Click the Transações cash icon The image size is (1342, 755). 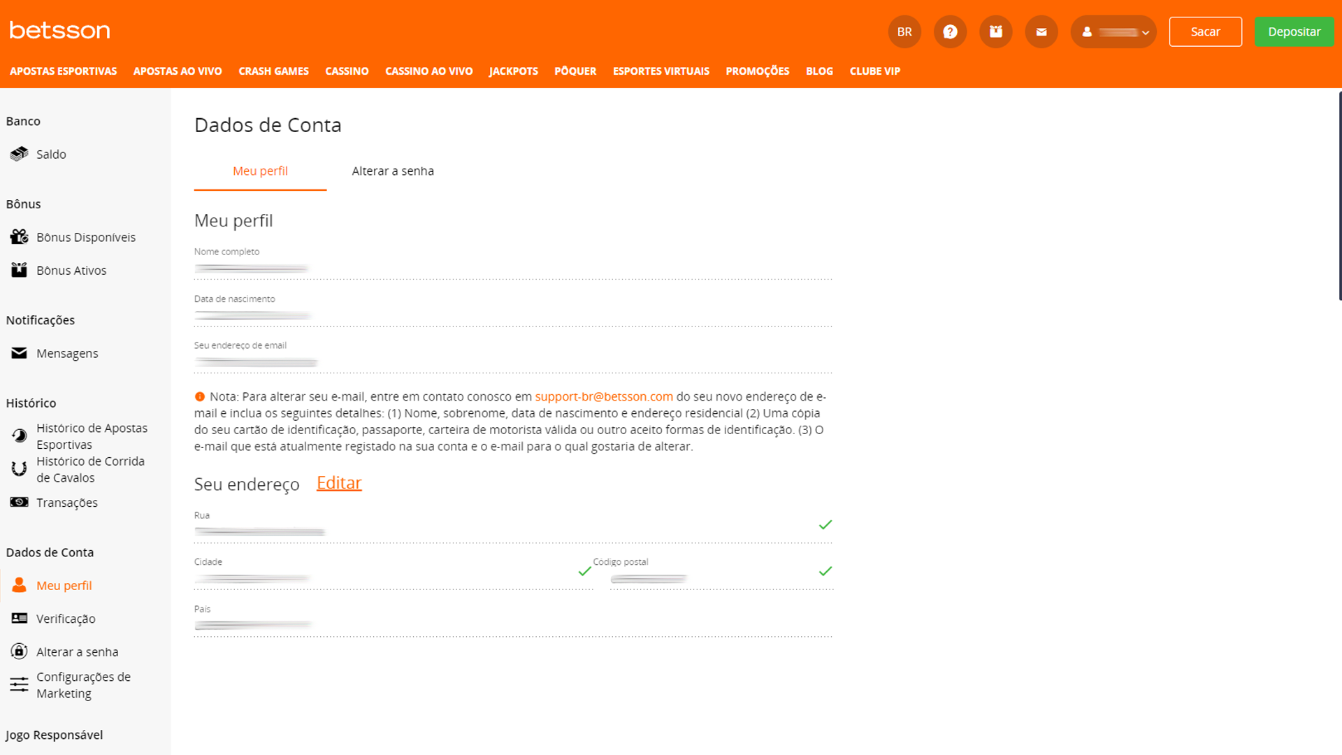pyautogui.click(x=19, y=503)
